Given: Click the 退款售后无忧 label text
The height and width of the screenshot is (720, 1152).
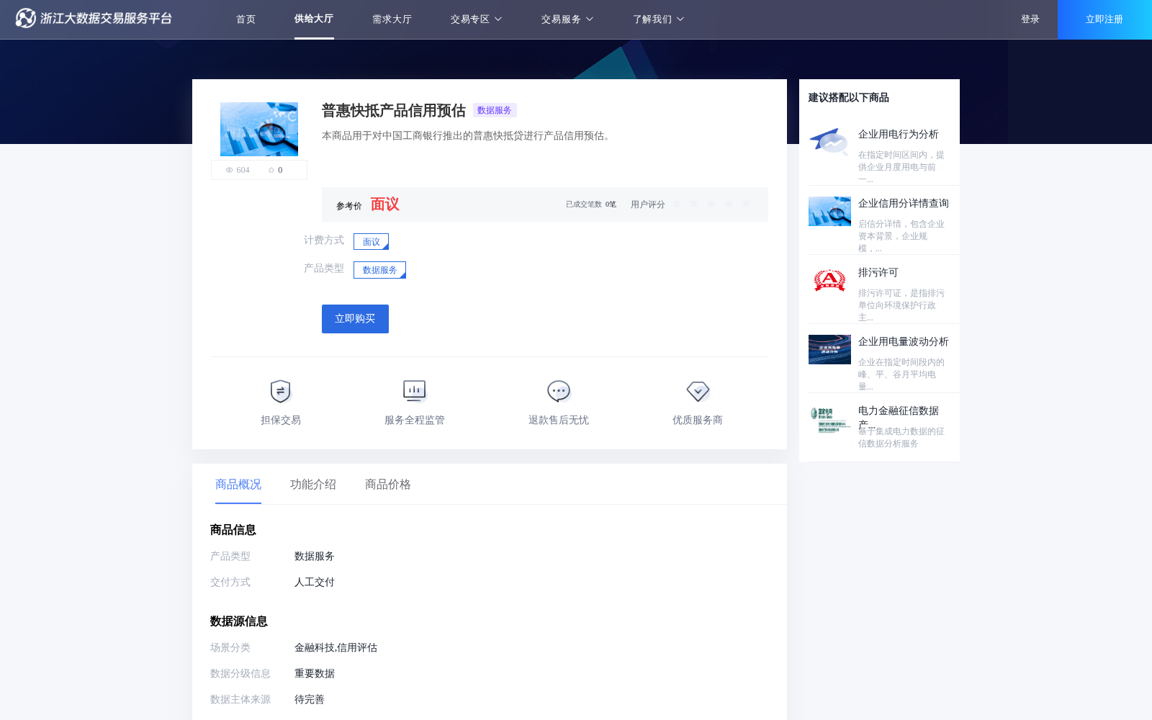Looking at the screenshot, I should click(559, 420).
